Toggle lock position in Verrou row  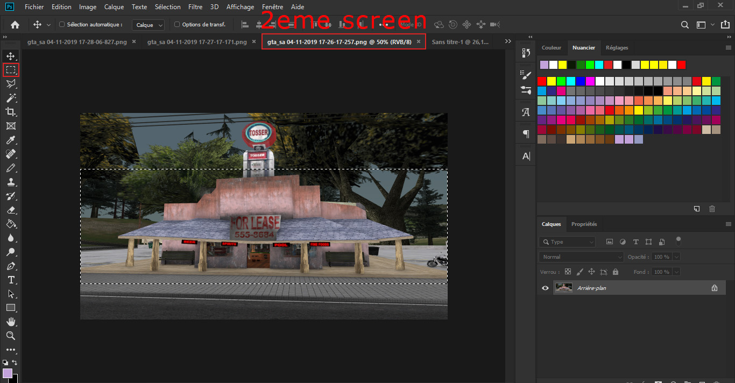point(591,272)
